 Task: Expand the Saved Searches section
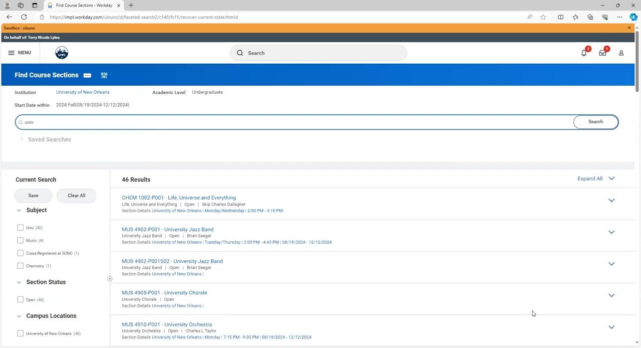(22, 139)
